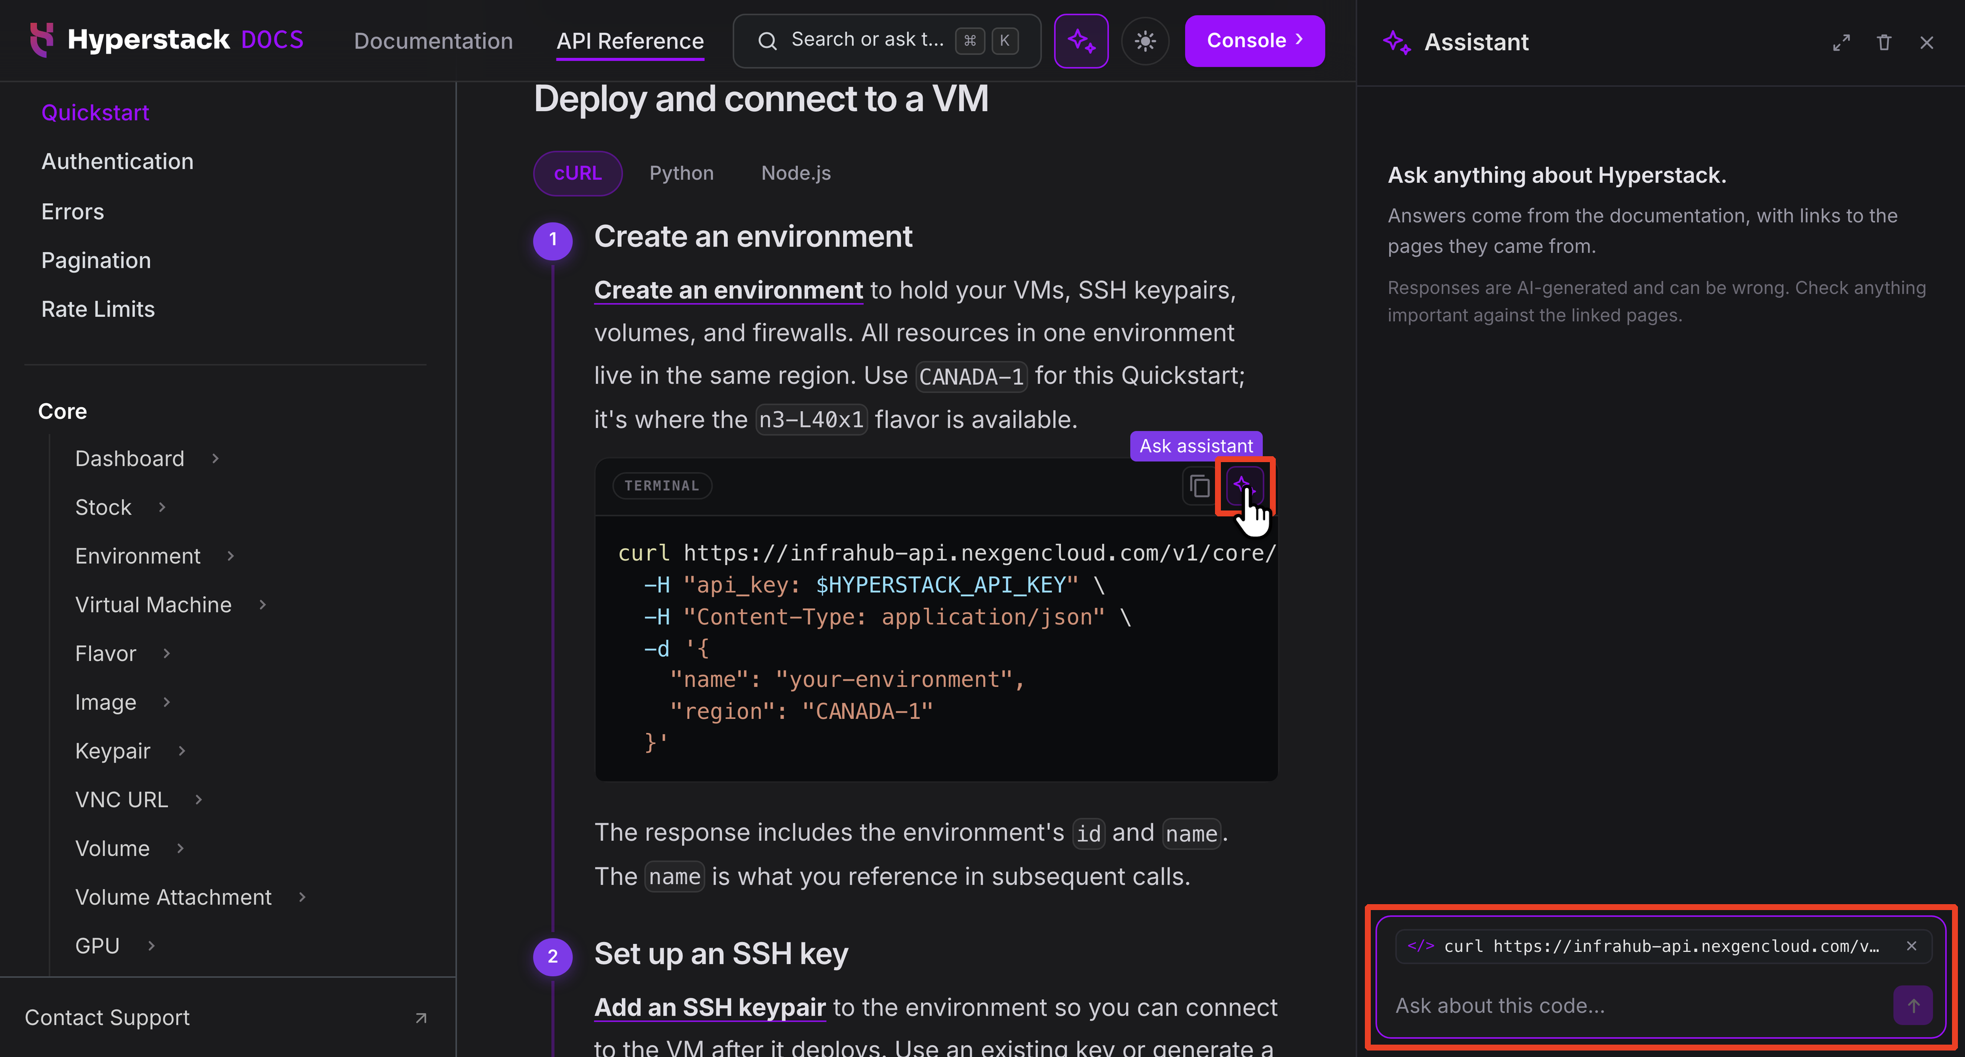Click the Hyperstack logo icon

coord(41,40)
